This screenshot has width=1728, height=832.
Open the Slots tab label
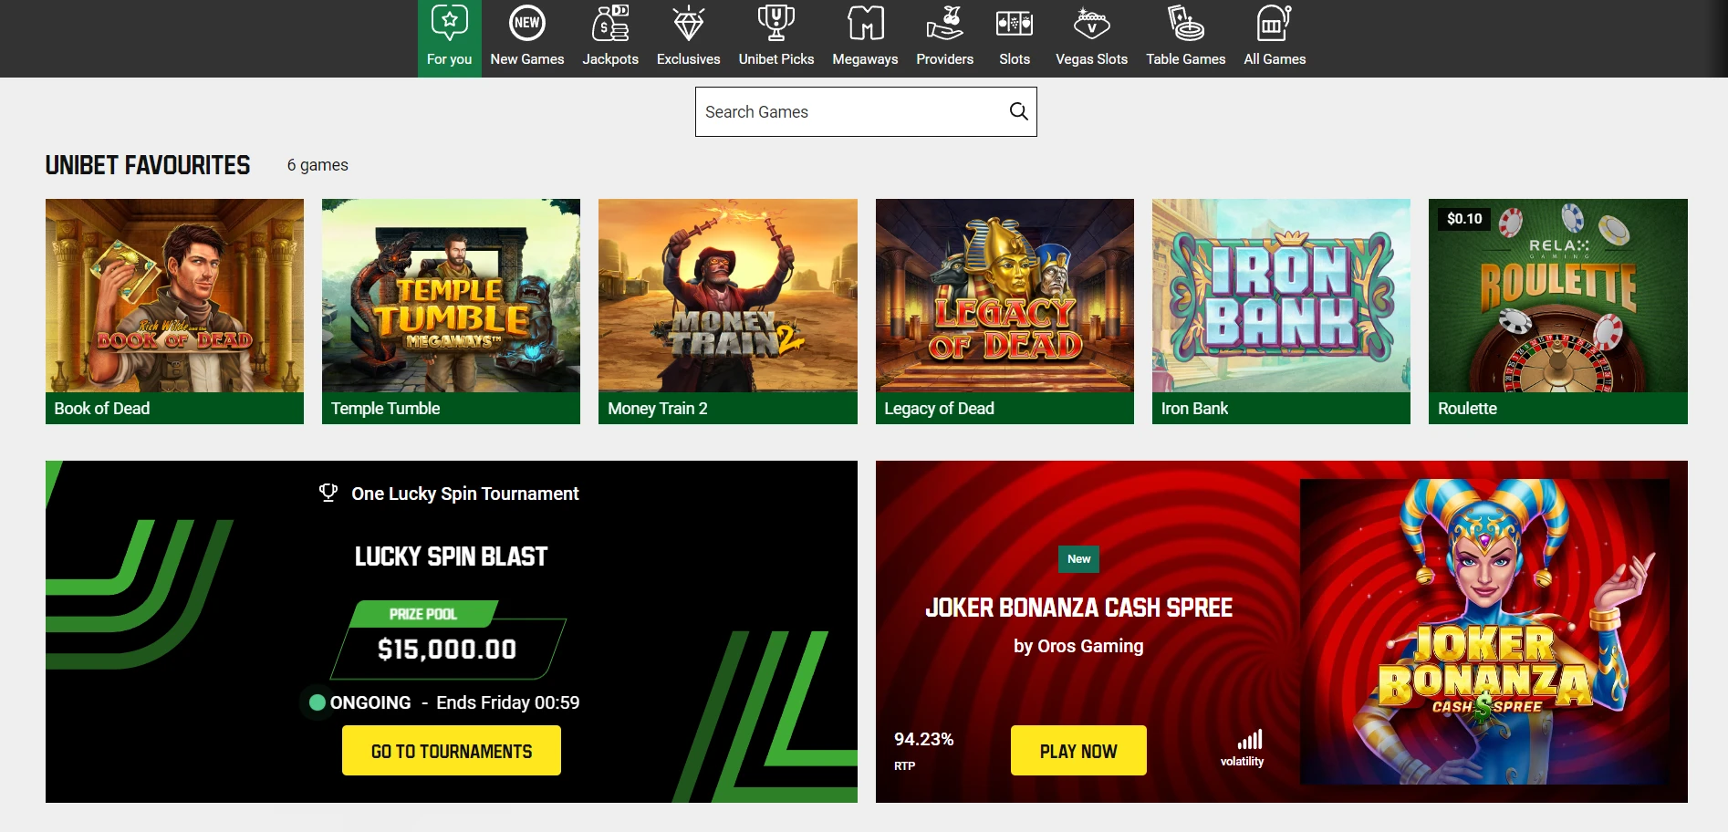(x=1014, y=59)
